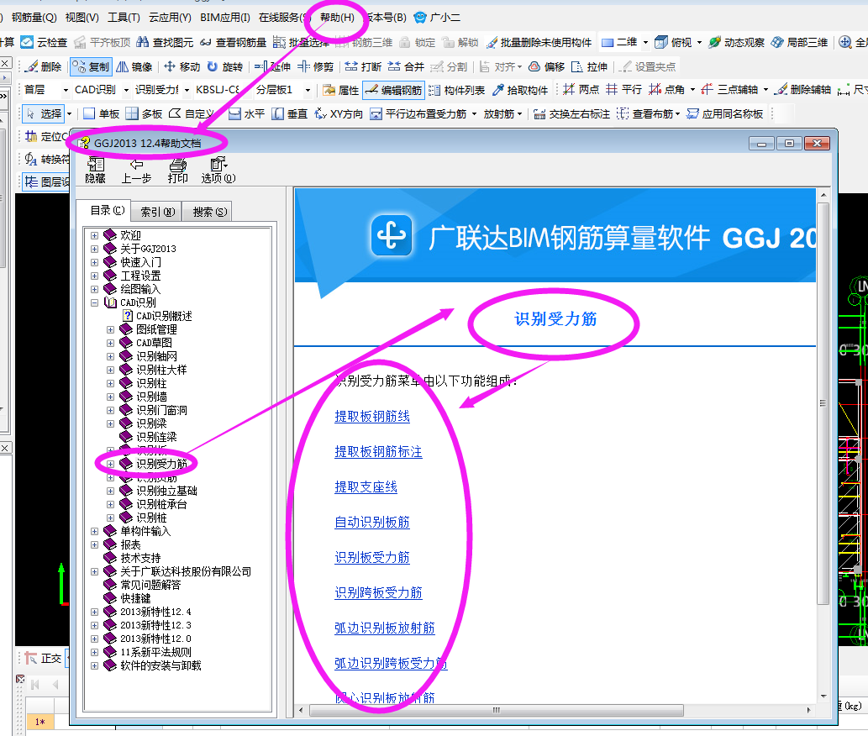Open CAD识别 category dropdown
This screenshot has height=736, width=868.
coord(126,90)
